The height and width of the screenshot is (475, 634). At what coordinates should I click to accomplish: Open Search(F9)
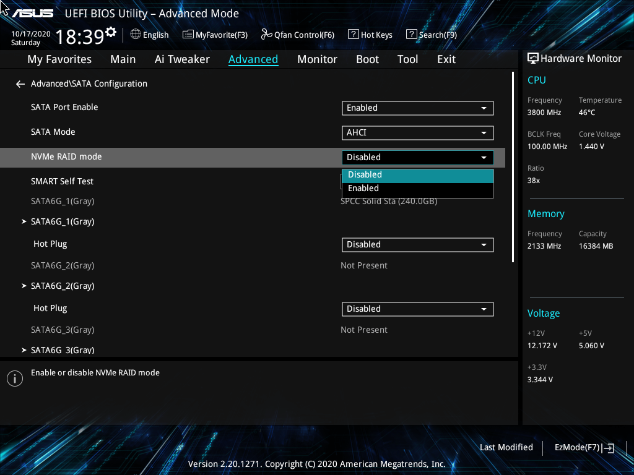pos(432,35)
